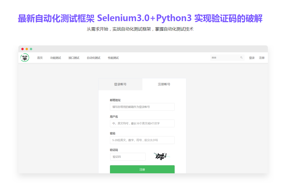
Task: Click the yellow traffic-light dot on the window
Action: tap(27, 49)
